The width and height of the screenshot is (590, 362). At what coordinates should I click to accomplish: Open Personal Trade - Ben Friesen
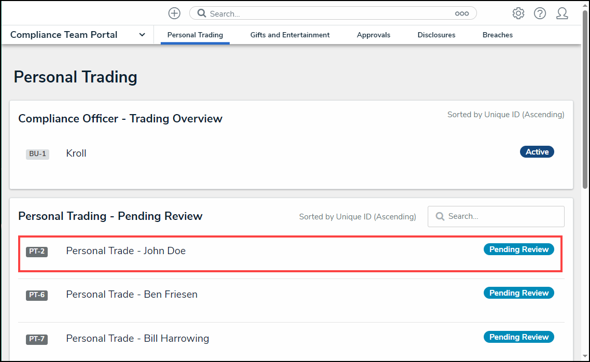[132, 294]
